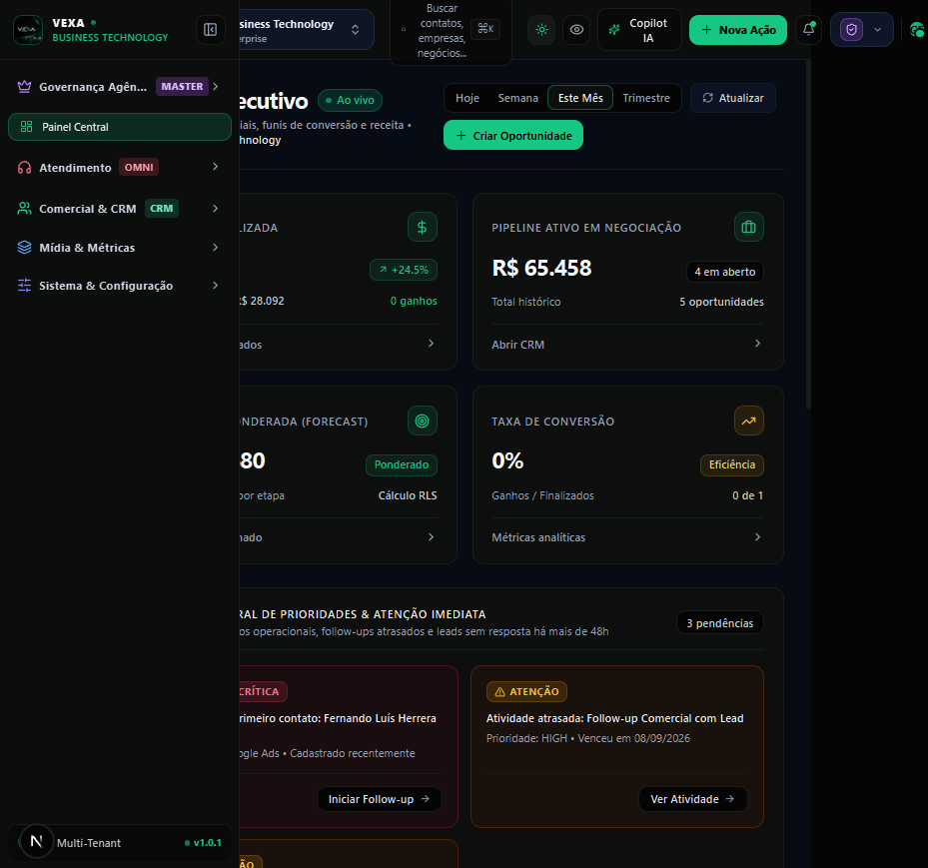The height and width of the screenshot is (868, 928).
Task: Click the briefcase pipeline icon
Action: pos(748,227)
